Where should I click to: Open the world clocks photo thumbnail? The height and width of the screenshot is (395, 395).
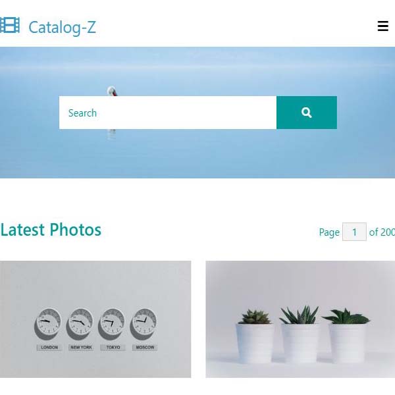pos(95,319)
